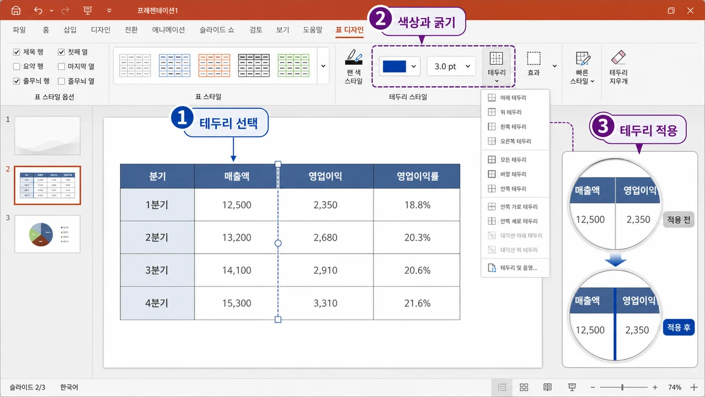Choose 안쪽 테두리 from the menu
Image resolution: width=705 pixels, height=397 pixels.
515,188
